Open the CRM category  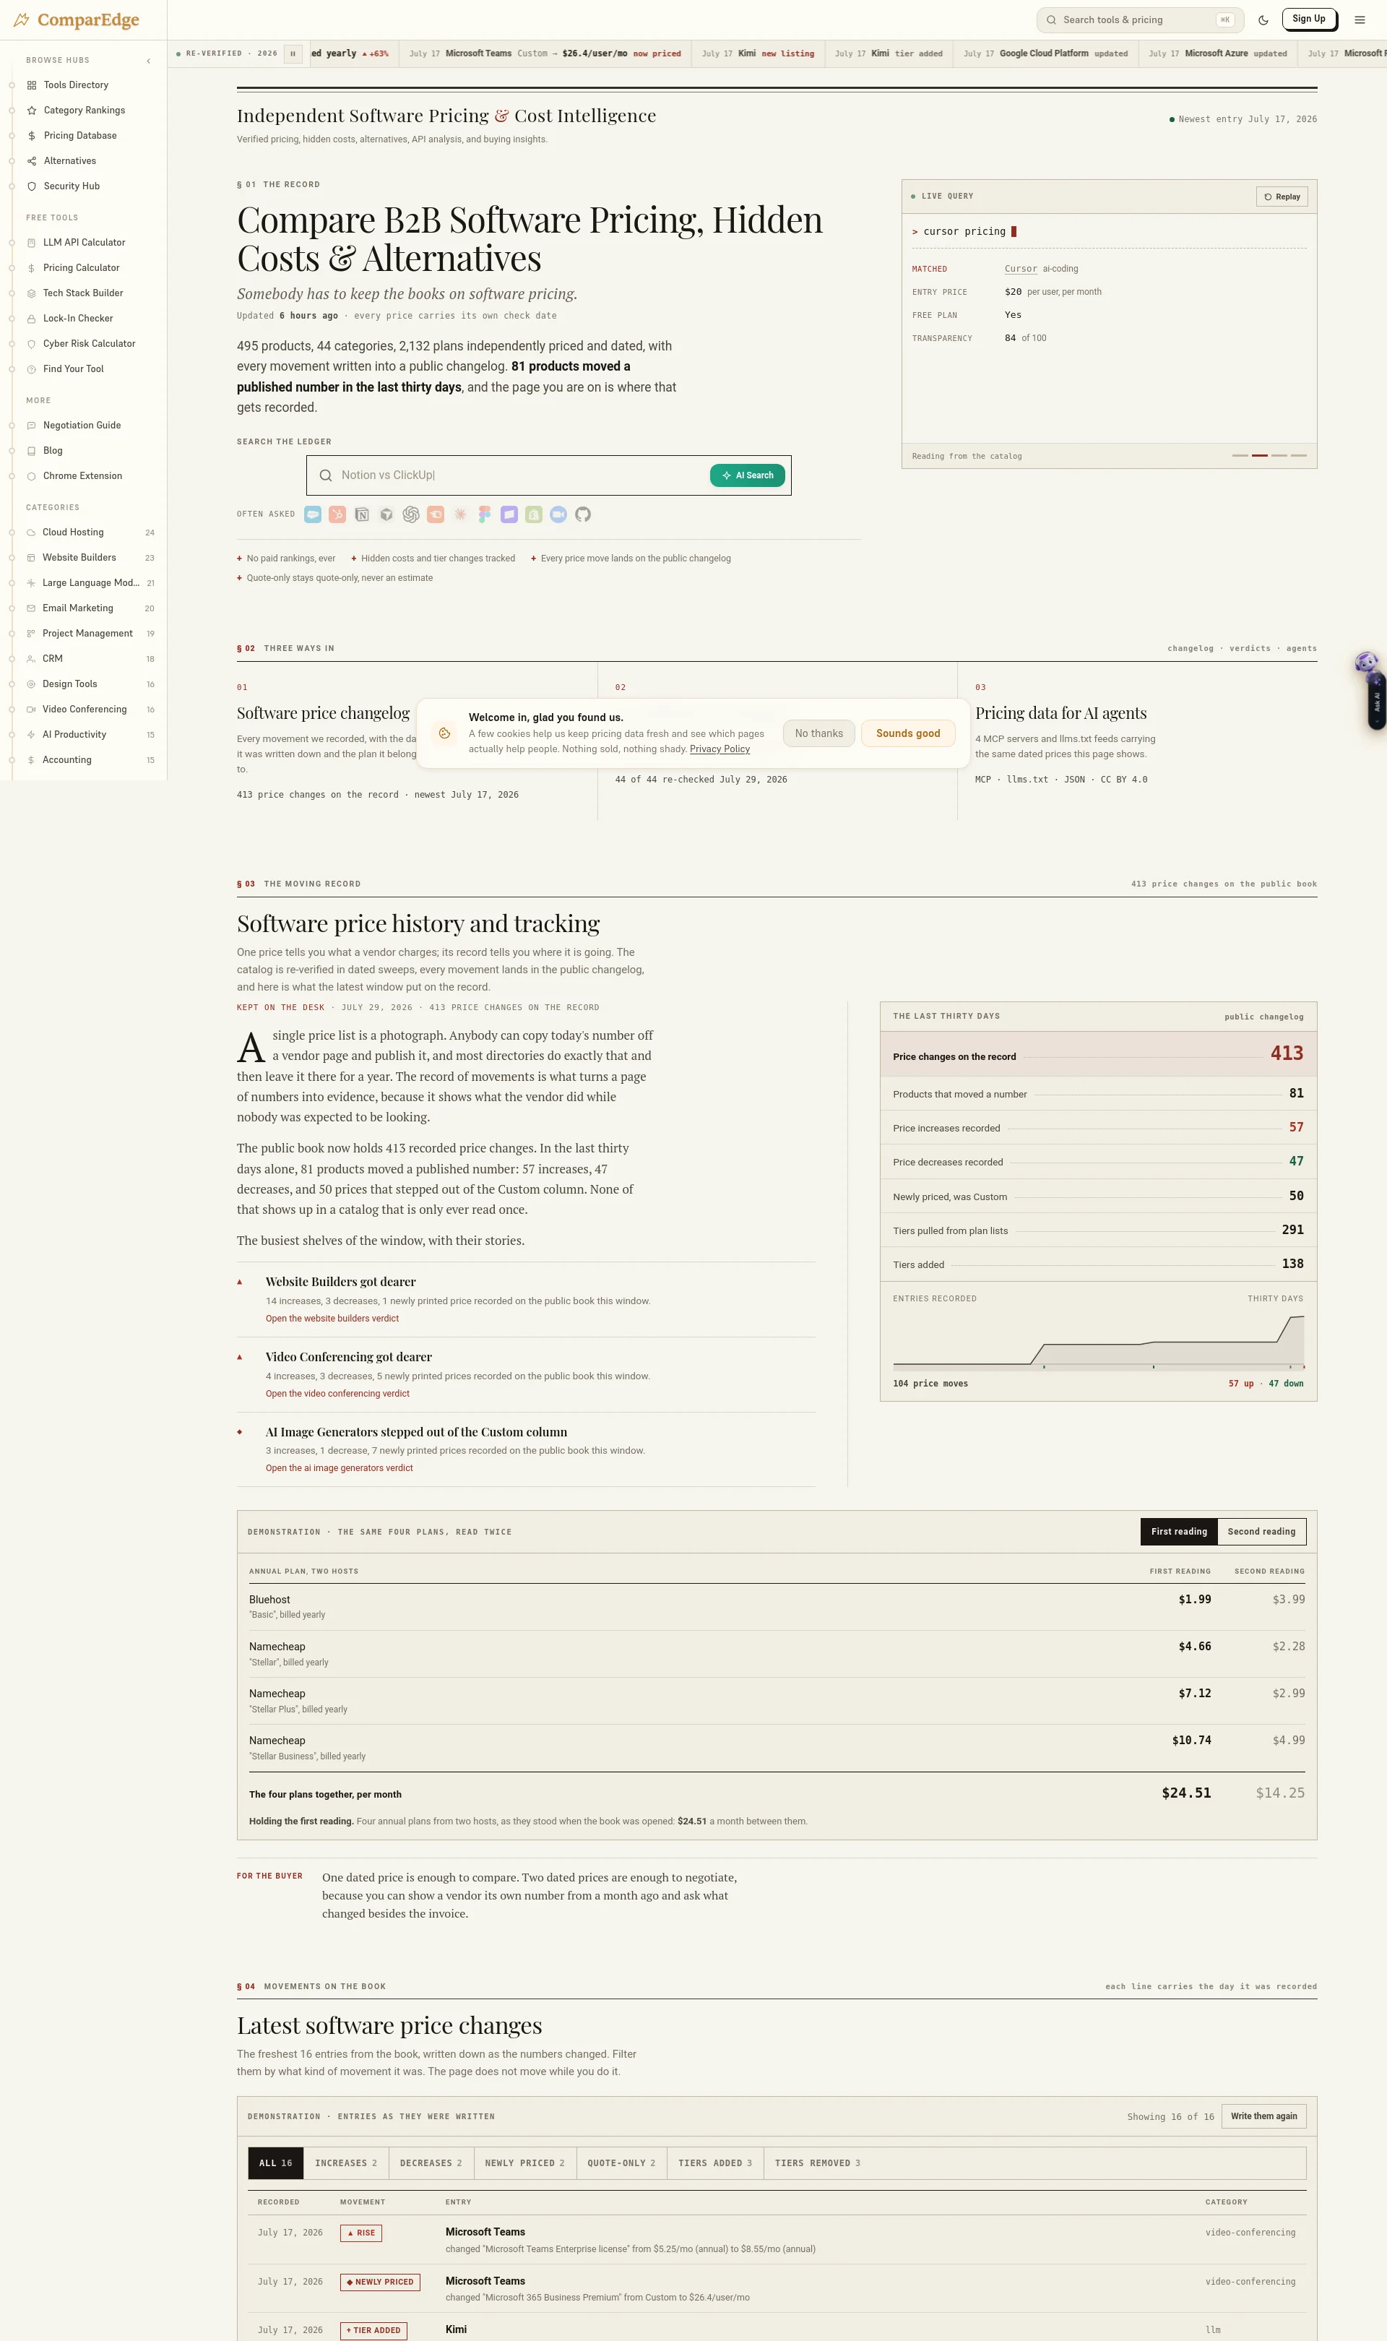90,658
